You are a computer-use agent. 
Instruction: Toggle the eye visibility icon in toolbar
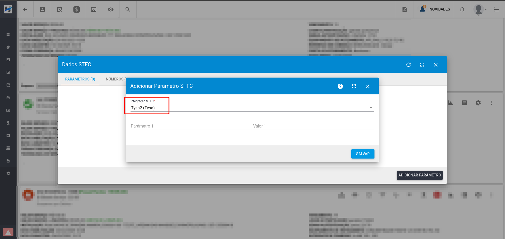click(111, 9)
